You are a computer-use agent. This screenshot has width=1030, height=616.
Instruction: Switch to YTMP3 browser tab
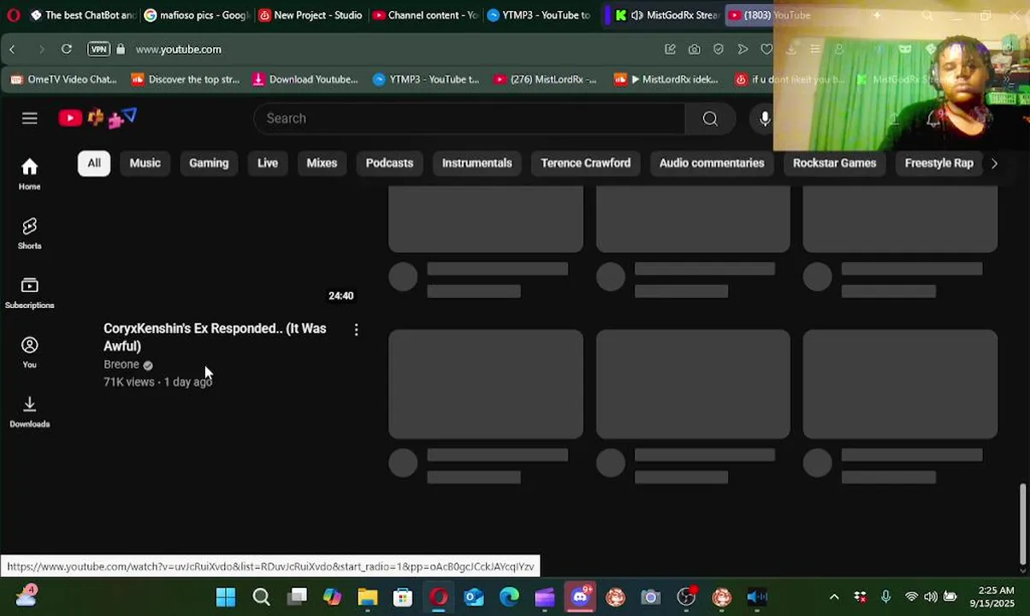pos(539,15)
